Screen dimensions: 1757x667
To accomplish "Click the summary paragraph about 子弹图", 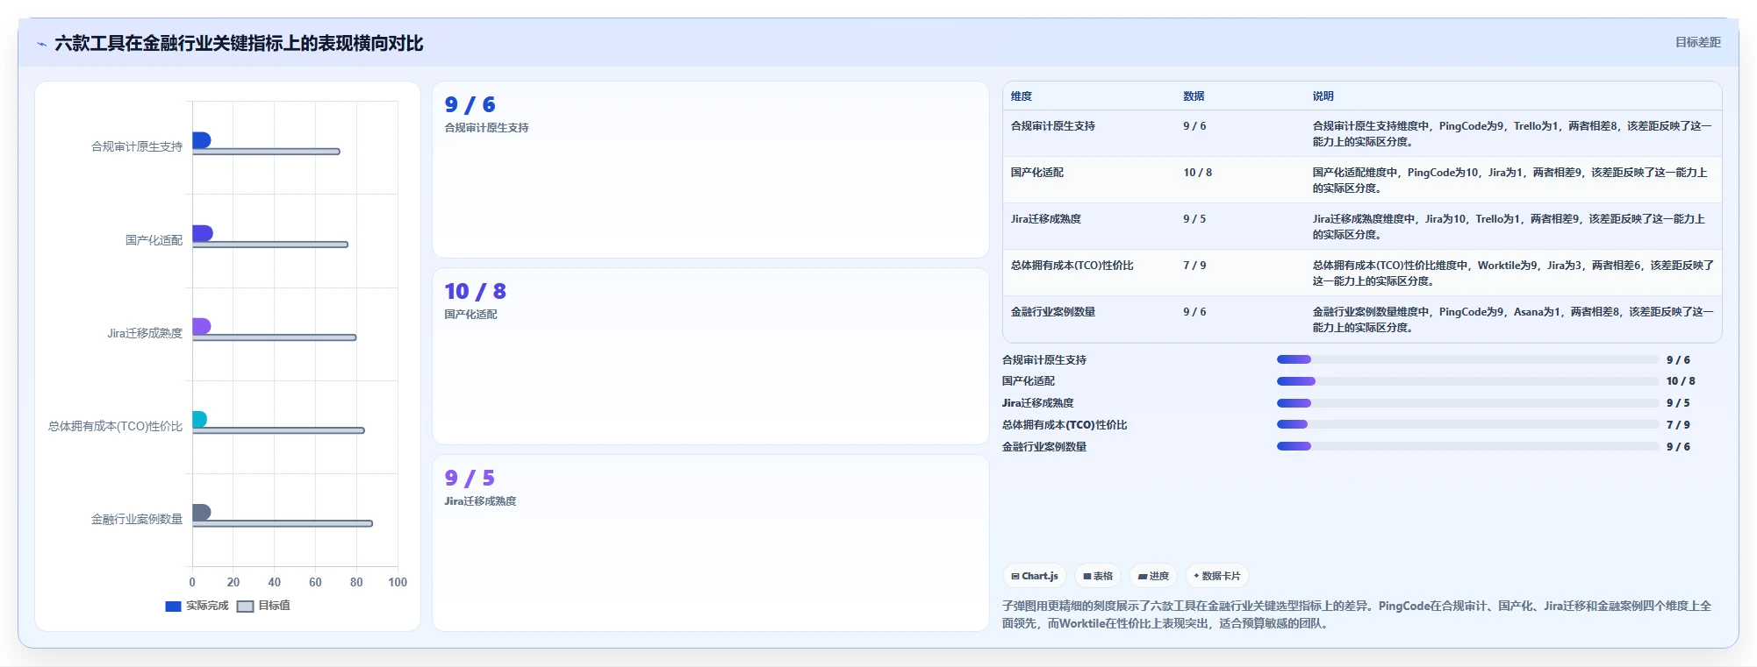I will (1357, 614).
